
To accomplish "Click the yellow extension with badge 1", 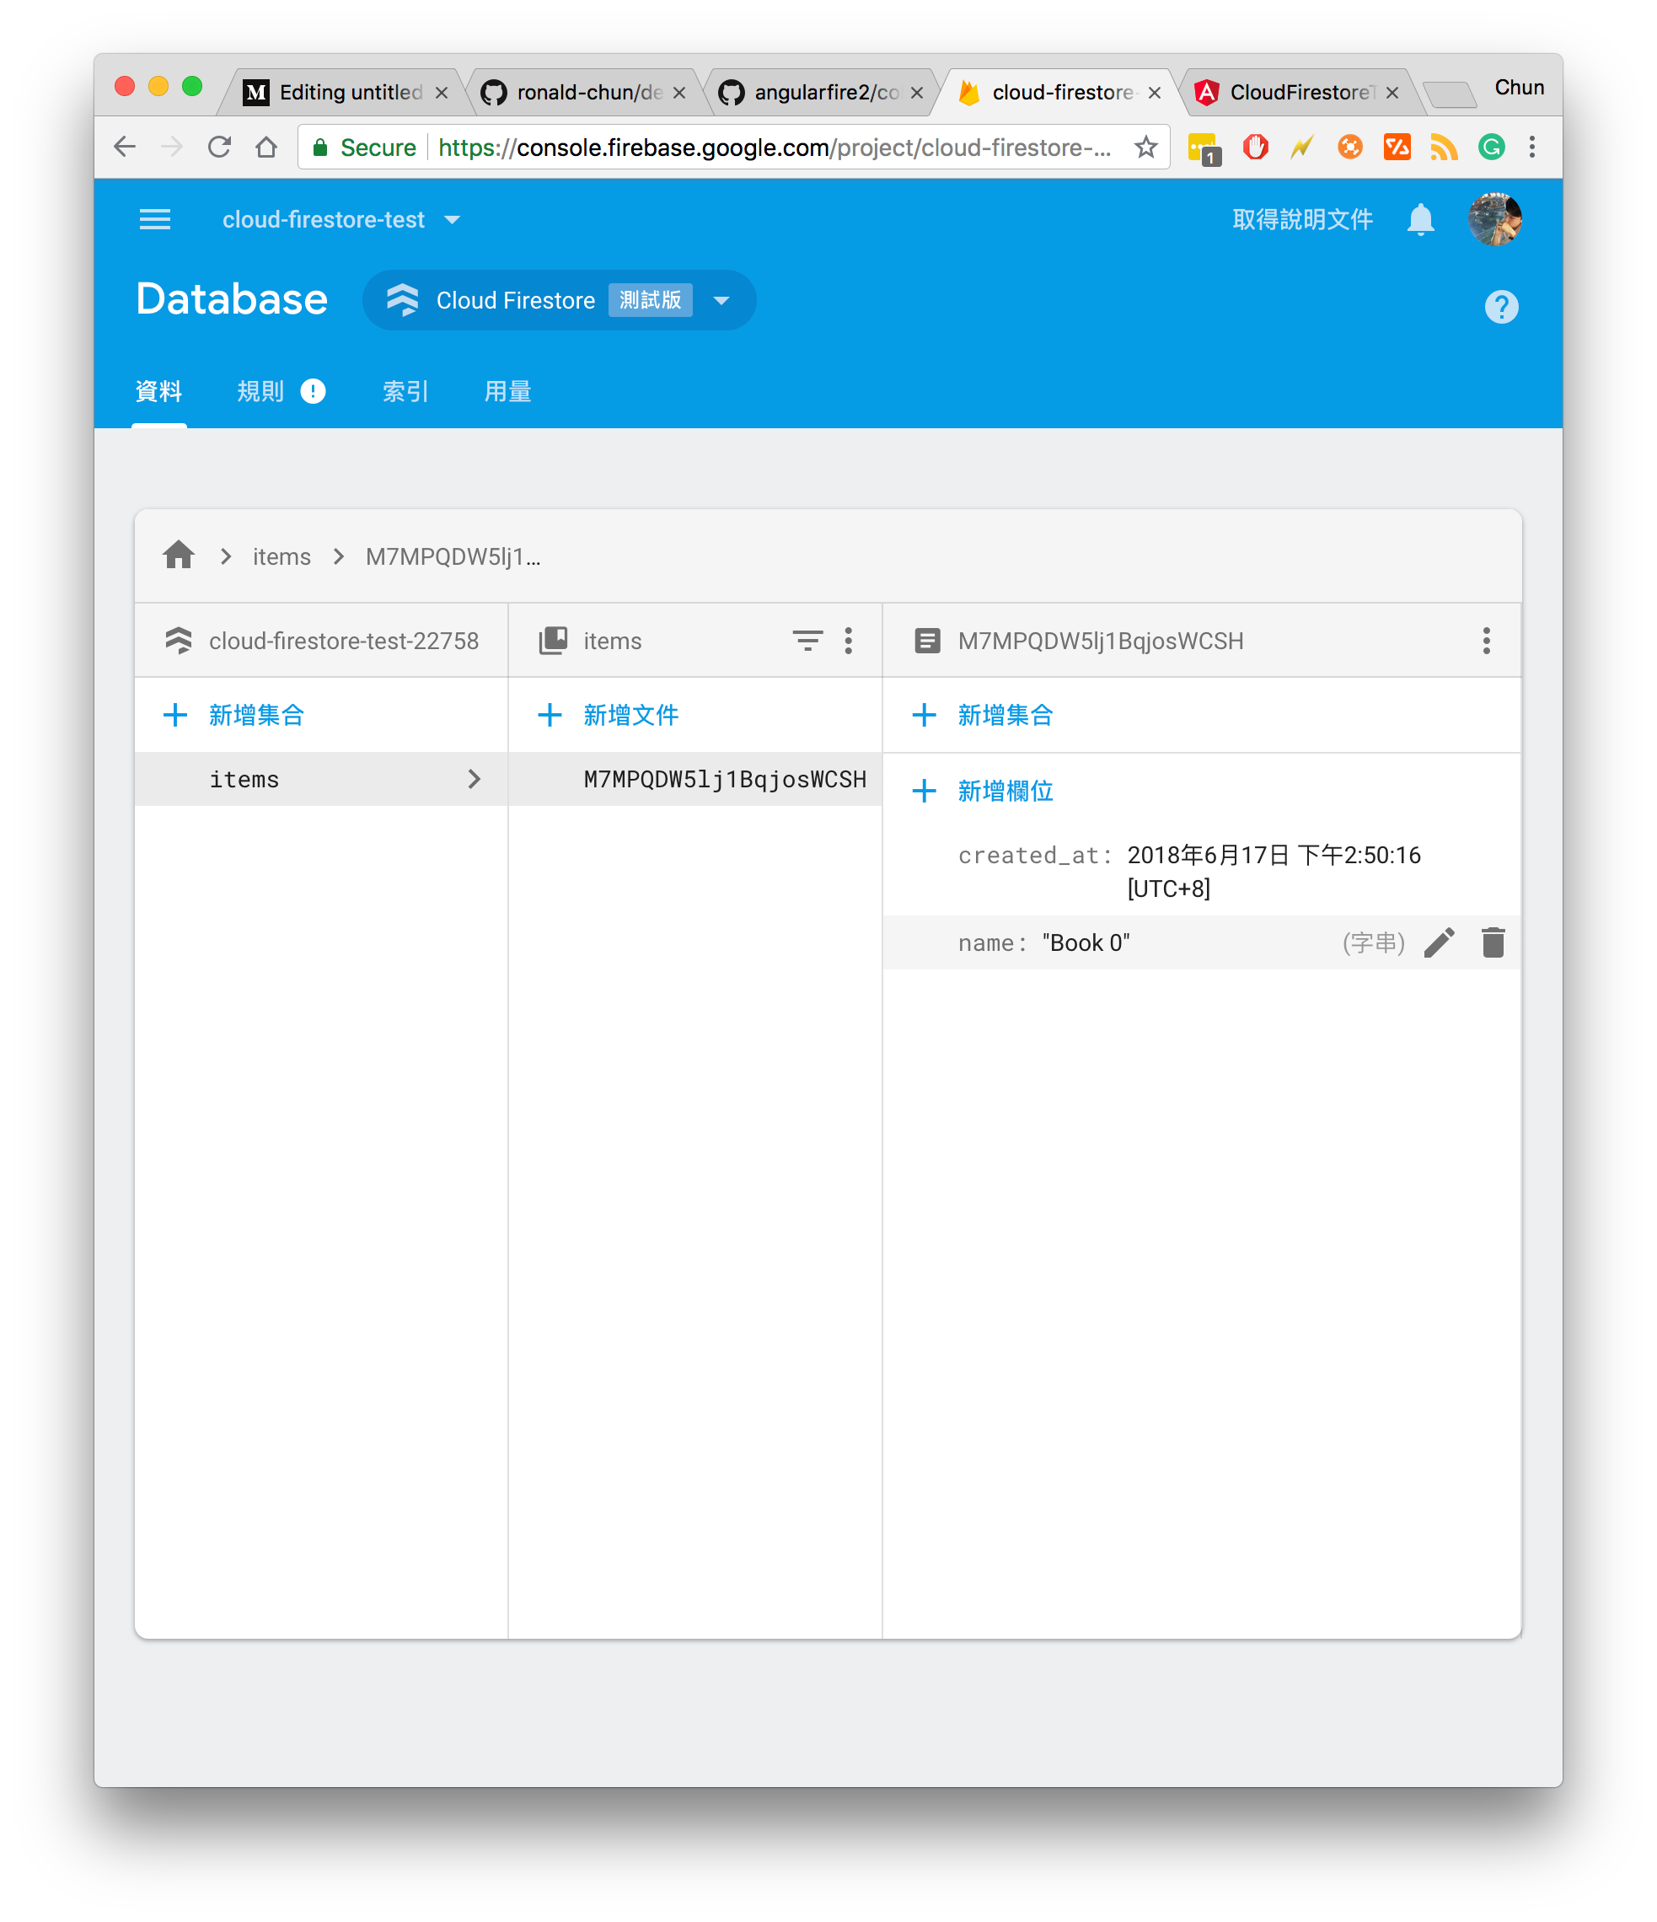I will coord(1204,148).
